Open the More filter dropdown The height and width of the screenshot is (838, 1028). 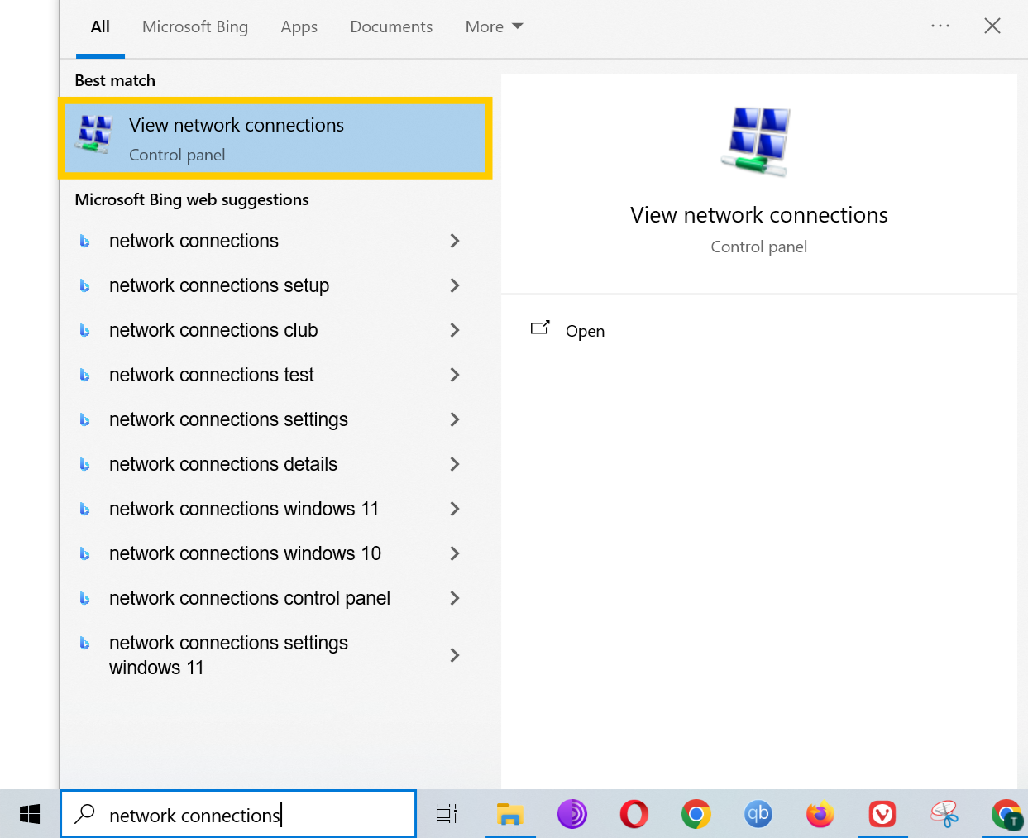(x=494, y=26)
